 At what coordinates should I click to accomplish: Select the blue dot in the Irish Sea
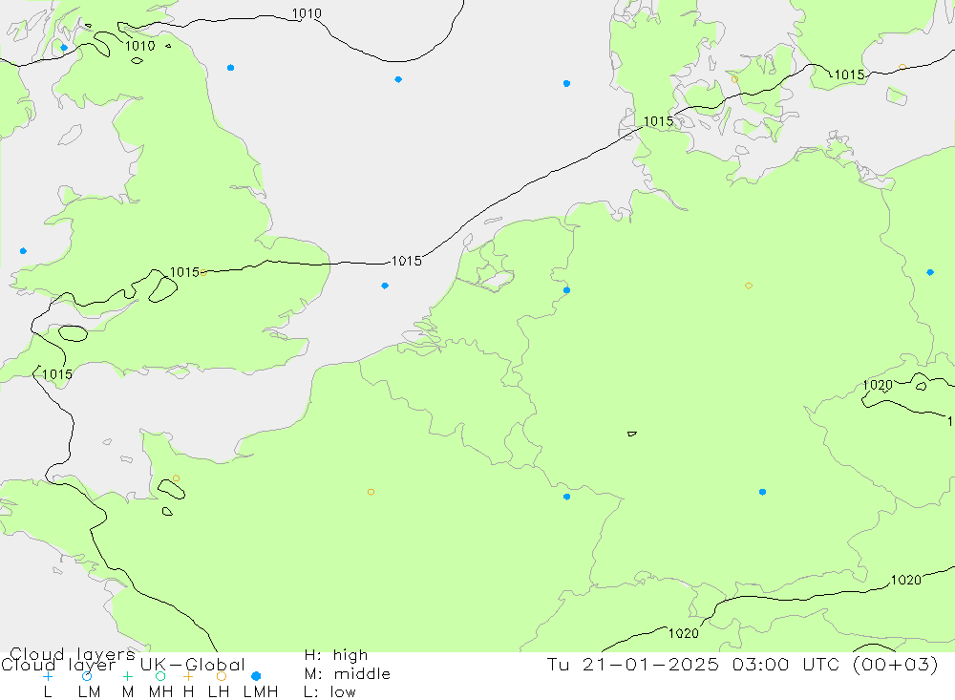pos(23,251)
